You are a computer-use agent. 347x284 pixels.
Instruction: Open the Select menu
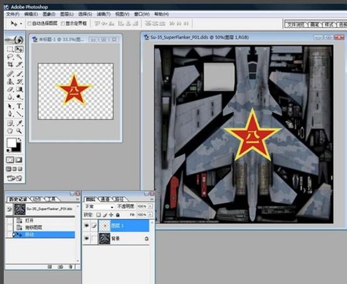[x=85, y=14]
